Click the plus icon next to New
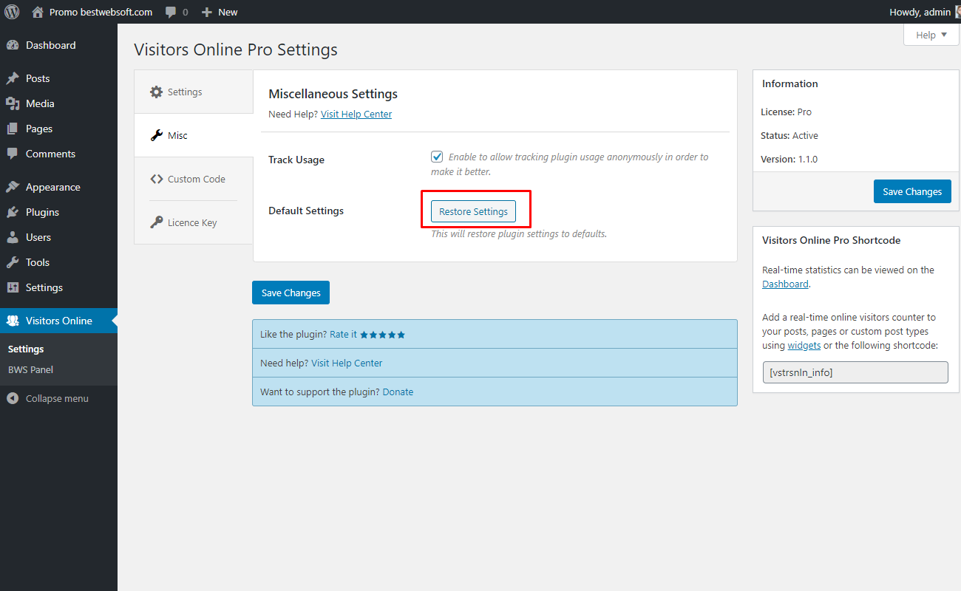 click(x=207, y=12)
